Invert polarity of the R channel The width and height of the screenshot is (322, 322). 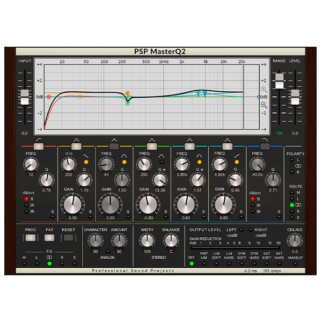click(x=292, y=172)
